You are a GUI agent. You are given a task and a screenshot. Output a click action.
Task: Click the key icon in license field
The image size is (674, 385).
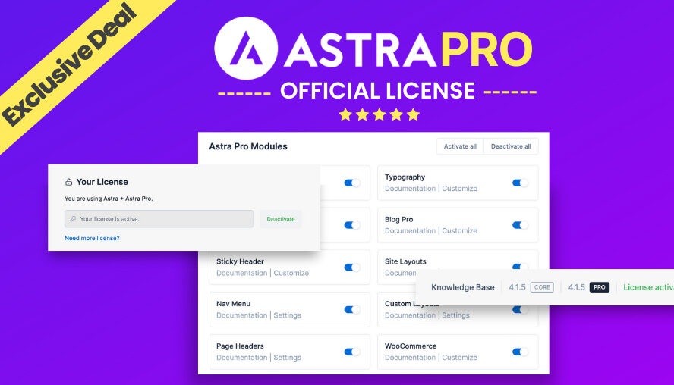[x=73, y=219]
